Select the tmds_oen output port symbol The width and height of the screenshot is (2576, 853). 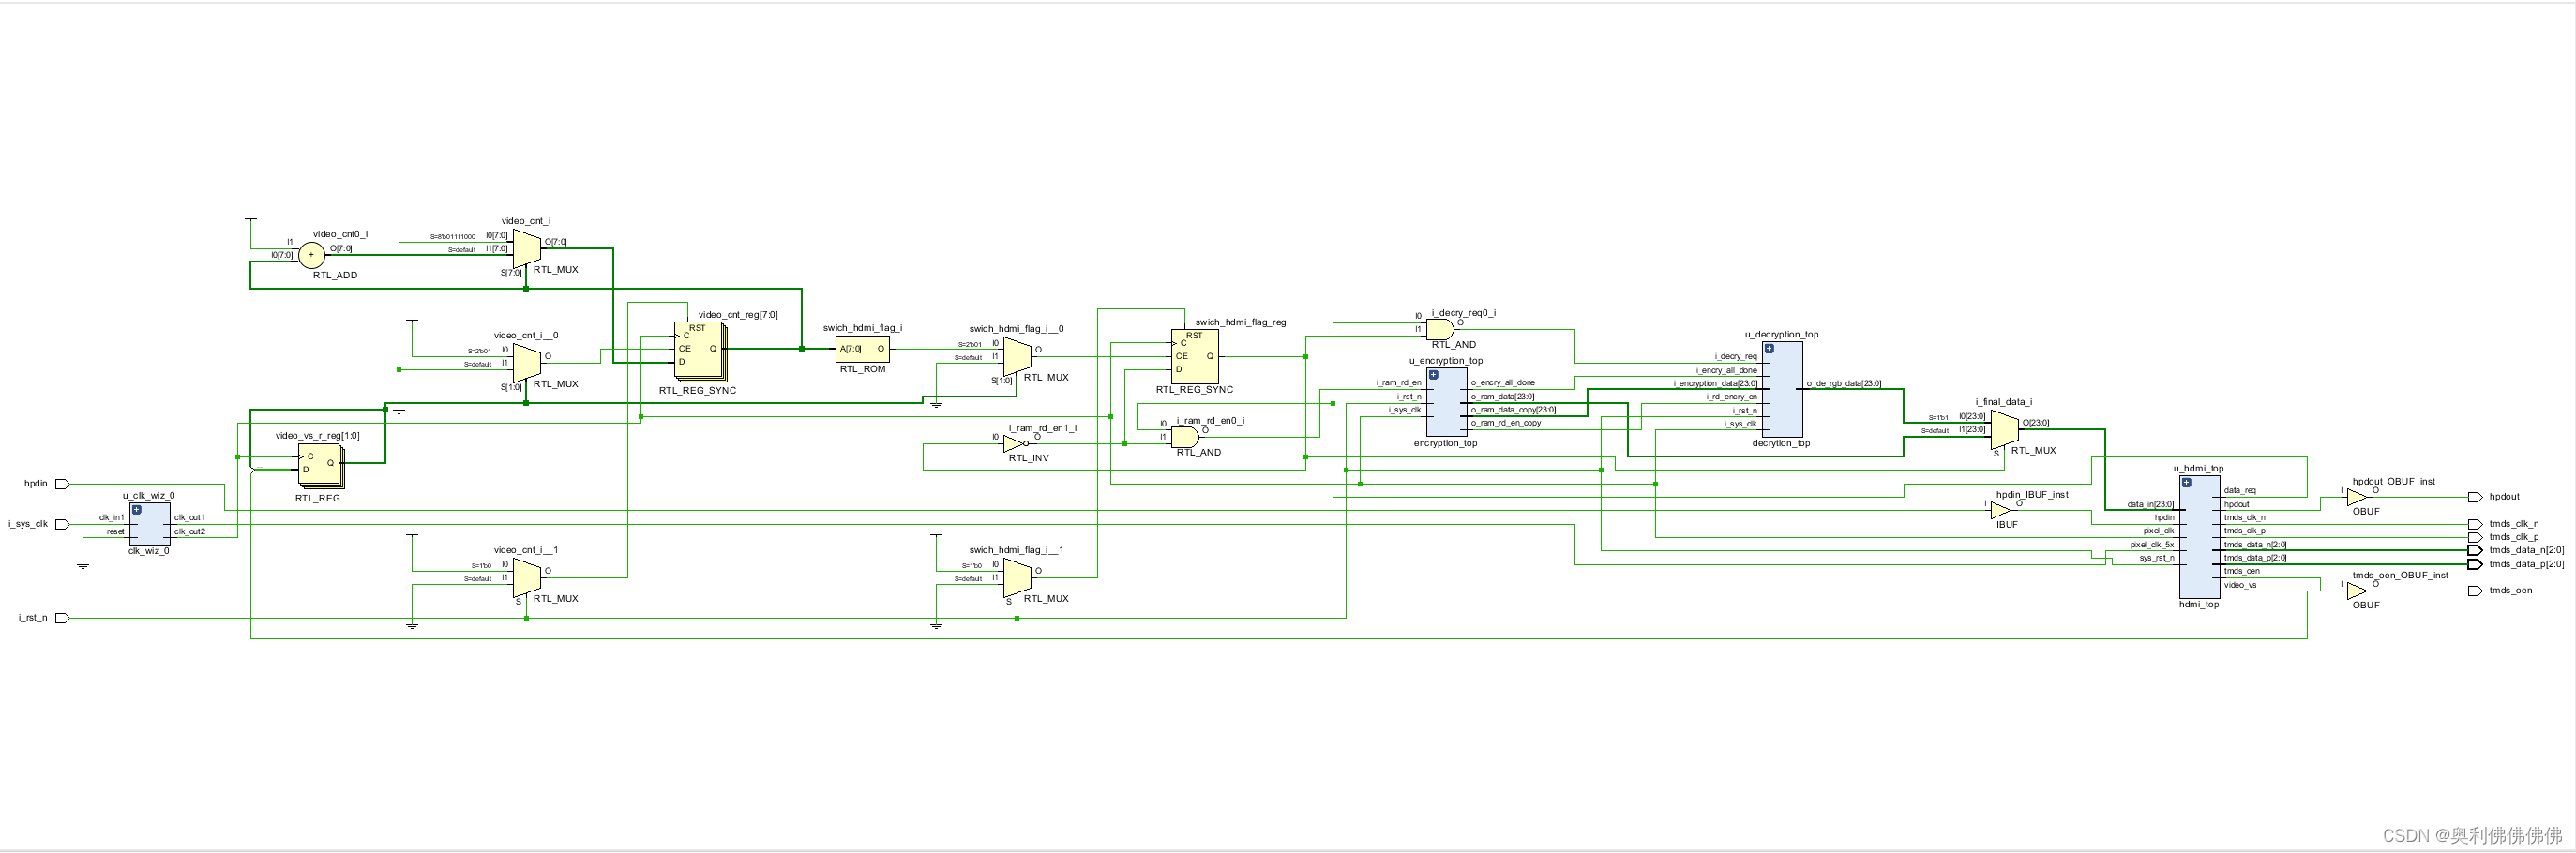(x=2475, y=591)
